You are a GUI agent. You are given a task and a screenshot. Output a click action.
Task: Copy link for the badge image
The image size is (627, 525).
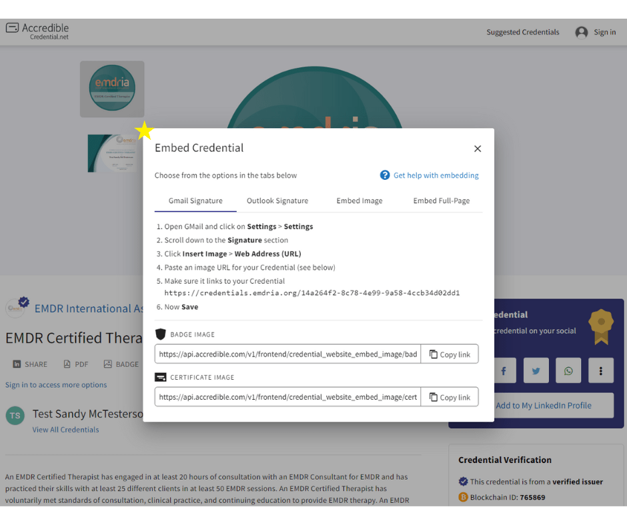click(450, 354)
